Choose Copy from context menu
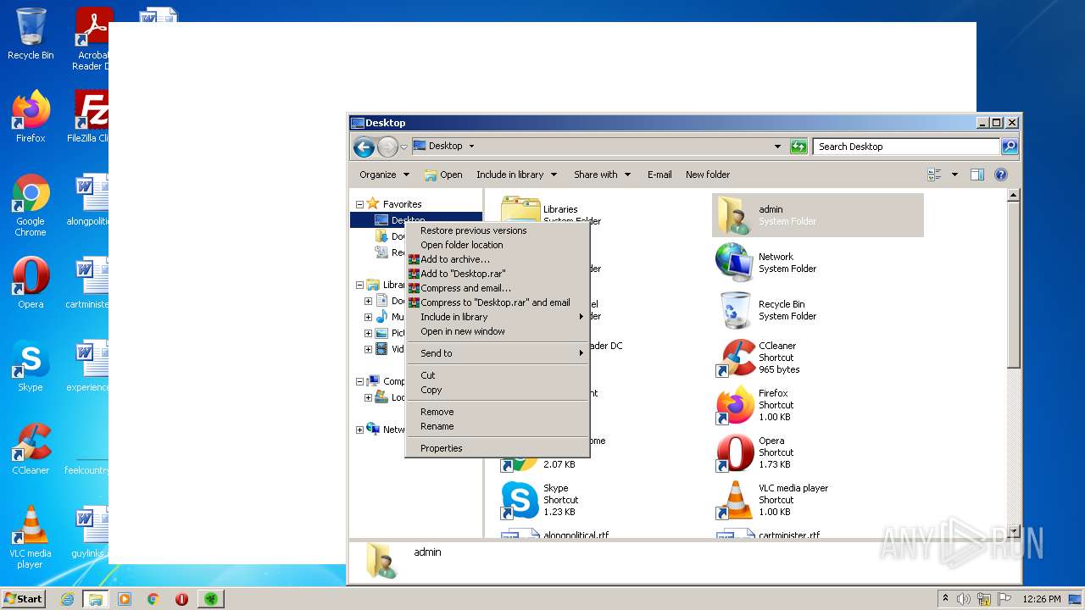Viewport: 1085px width, 610px height. tap(498, 390)
